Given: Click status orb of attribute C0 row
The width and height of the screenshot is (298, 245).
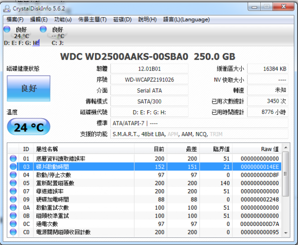Looking at the screenshot, I should click(13, 232).
